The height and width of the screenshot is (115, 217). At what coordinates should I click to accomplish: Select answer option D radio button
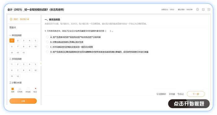[47, 52]
